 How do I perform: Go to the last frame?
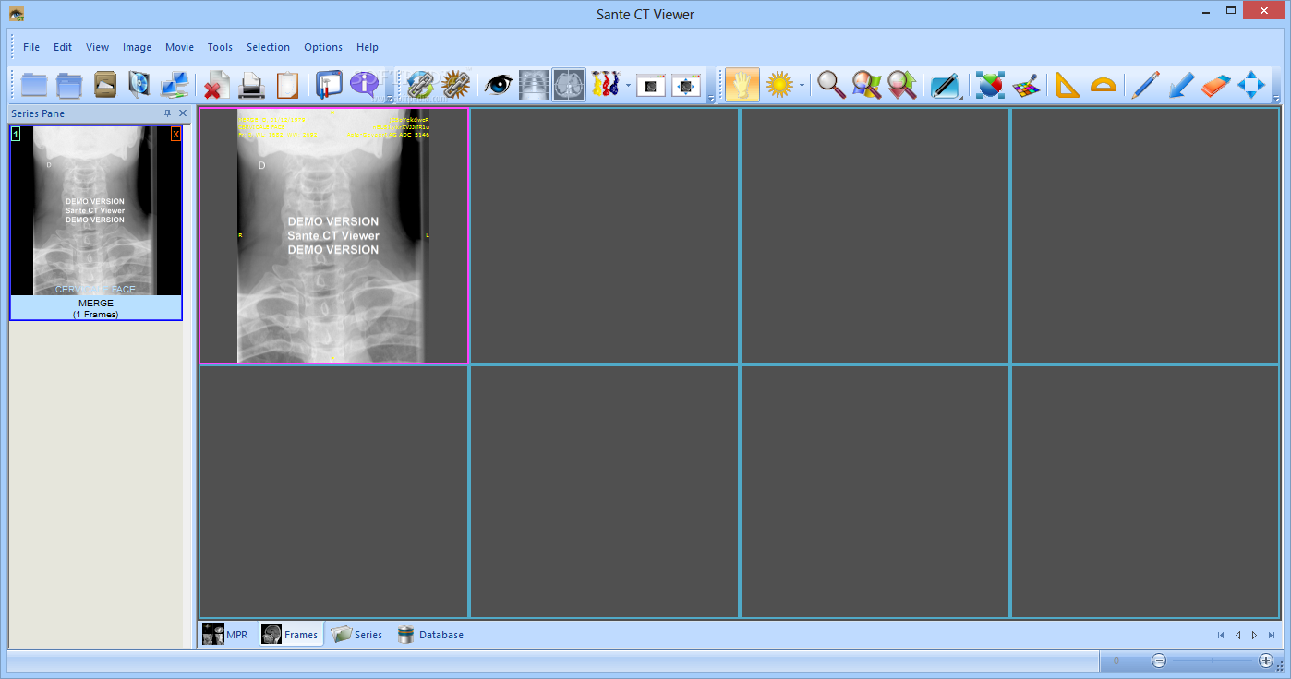(x=1272, y=635)
